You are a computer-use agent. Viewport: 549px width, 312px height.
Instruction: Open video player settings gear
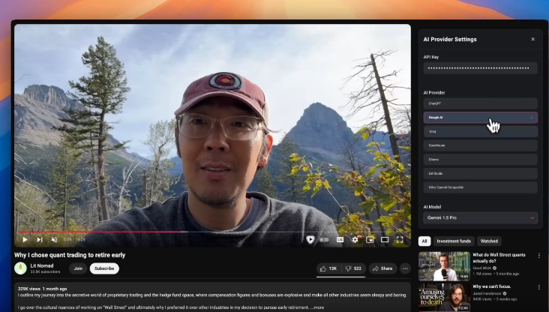355,240
